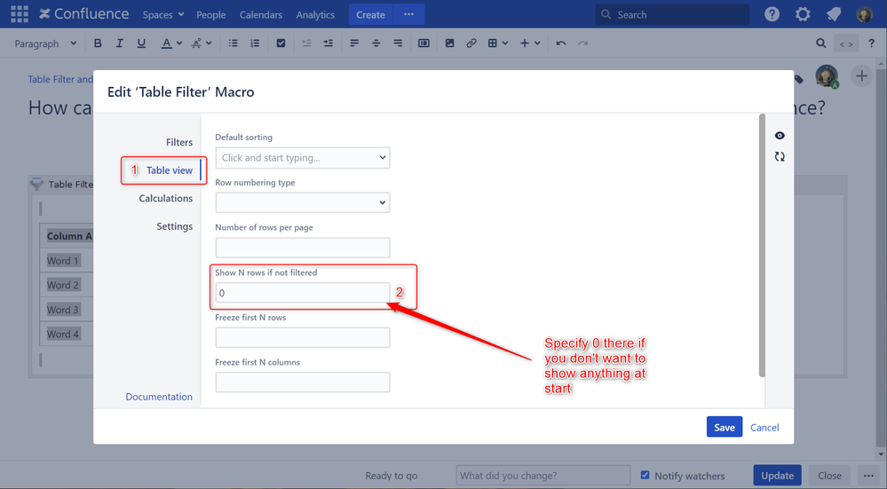887x489 pixels.
Task: Align text right
Action: click(x=398, y=43)
